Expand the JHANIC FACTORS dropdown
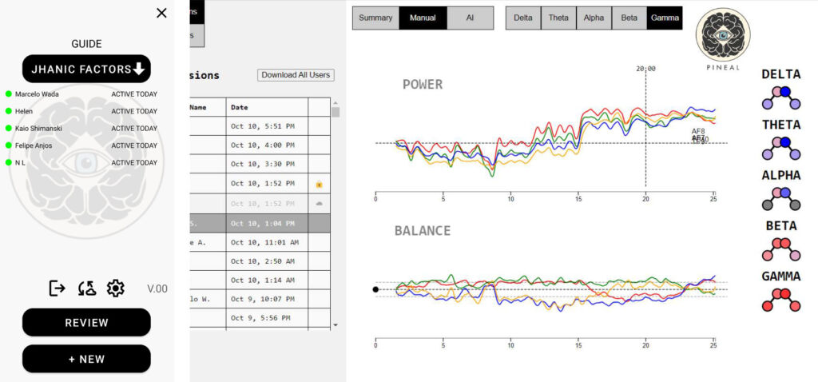Image resolution: width=818 pixels, height=382 pixels. click(x=86, y=69)
